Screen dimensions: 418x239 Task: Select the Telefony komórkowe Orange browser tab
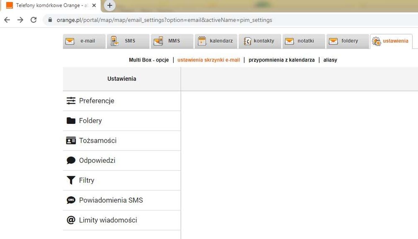(51, 5)
